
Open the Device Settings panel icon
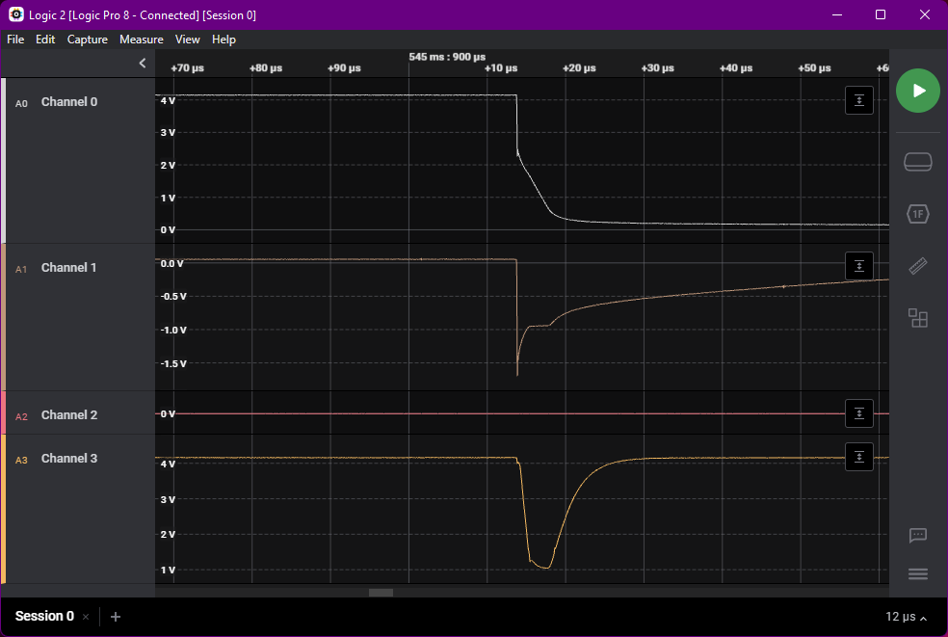pyautogui.click(x=918, y=162)
